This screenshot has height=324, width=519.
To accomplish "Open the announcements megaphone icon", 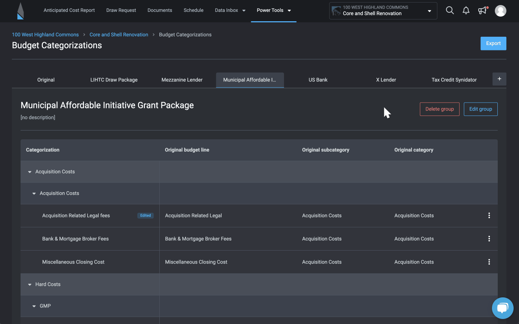I will 482,10.
